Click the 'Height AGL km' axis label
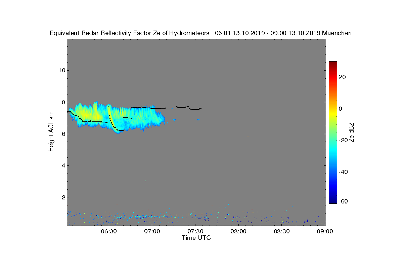The width and height of the screenshot is (403, 269). coord(51,131)
